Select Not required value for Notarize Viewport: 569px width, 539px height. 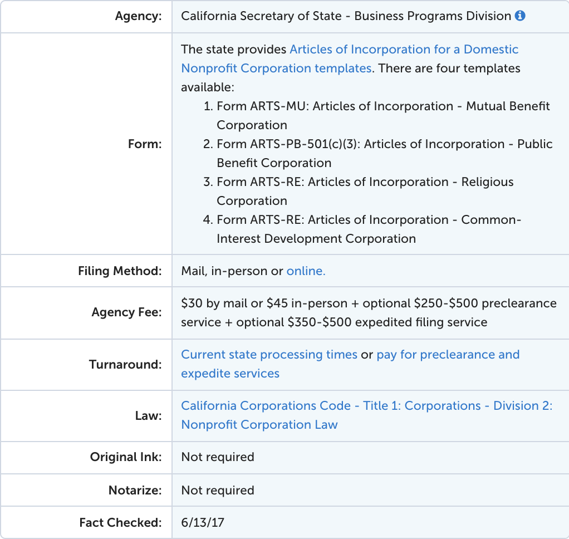point(218,491)
